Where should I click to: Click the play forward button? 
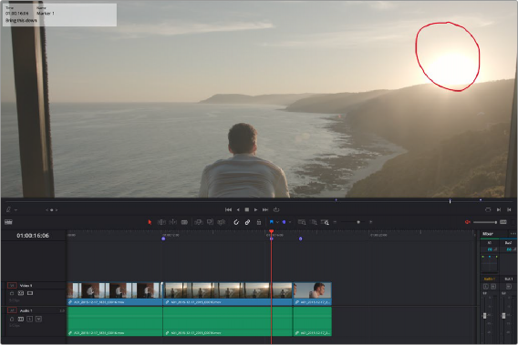pyautogui.click(x=255, y=209)
